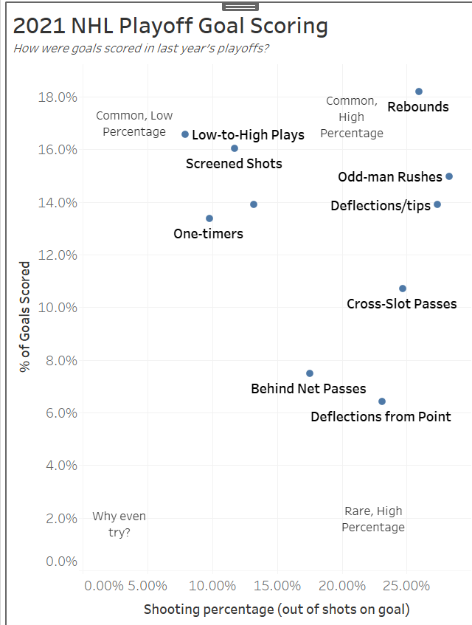Select the 'Common, High Percentage' annotation

[352, 117]
